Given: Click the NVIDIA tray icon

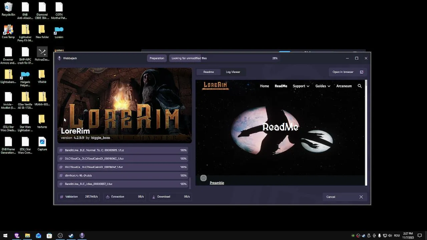Looking at the screenshot, I should pos(353,236).
